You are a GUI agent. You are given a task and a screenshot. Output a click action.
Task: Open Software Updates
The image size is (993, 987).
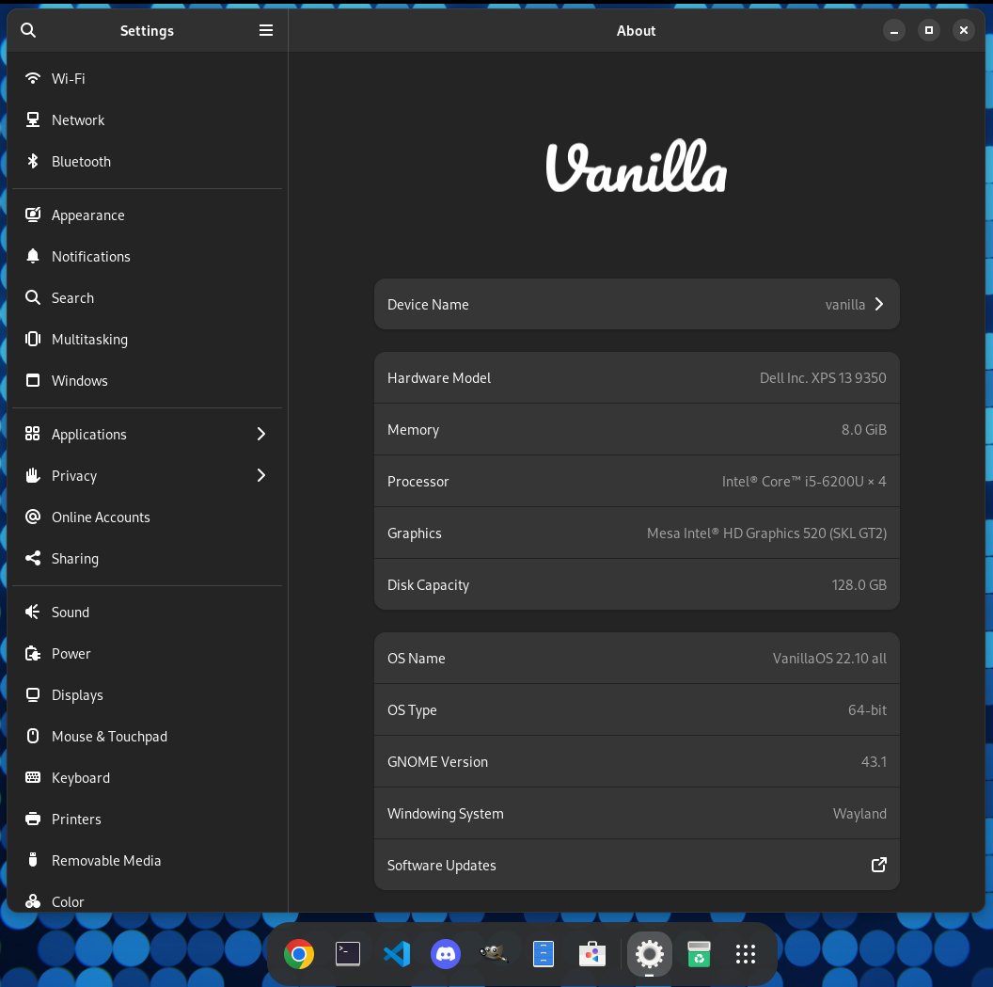(637, 865)
